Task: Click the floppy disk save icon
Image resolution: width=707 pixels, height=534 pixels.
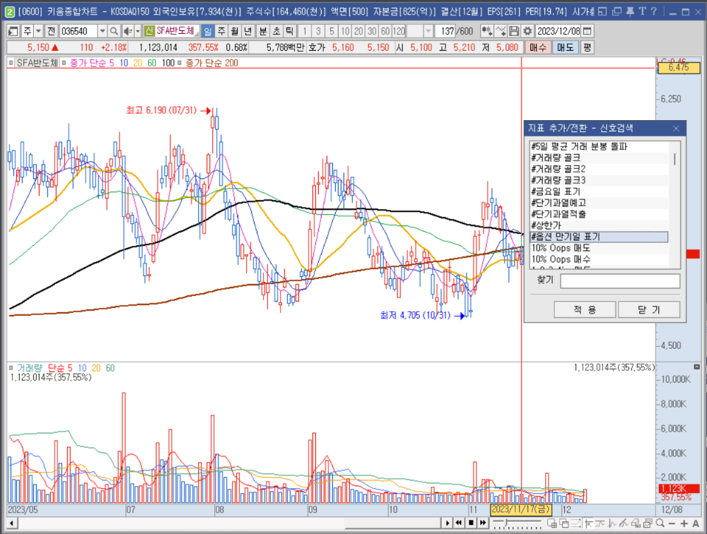Action: [x=513, y=31]
